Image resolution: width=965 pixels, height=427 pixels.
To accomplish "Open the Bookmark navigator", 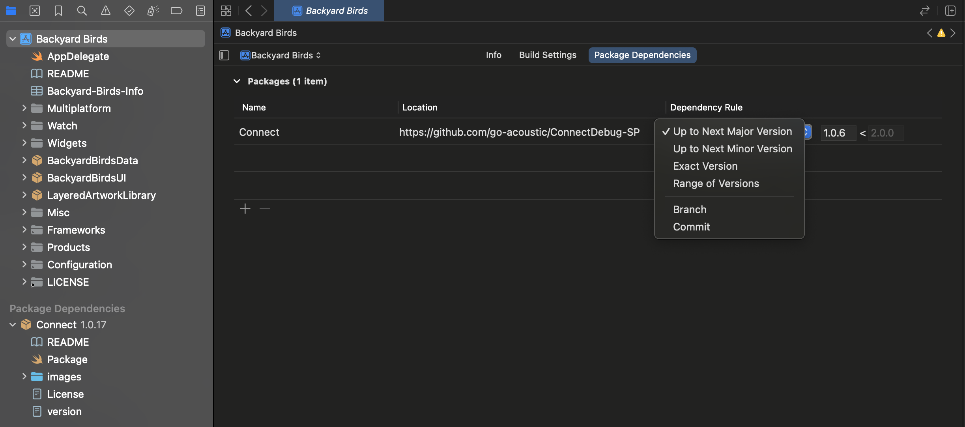I will point(58,11).
